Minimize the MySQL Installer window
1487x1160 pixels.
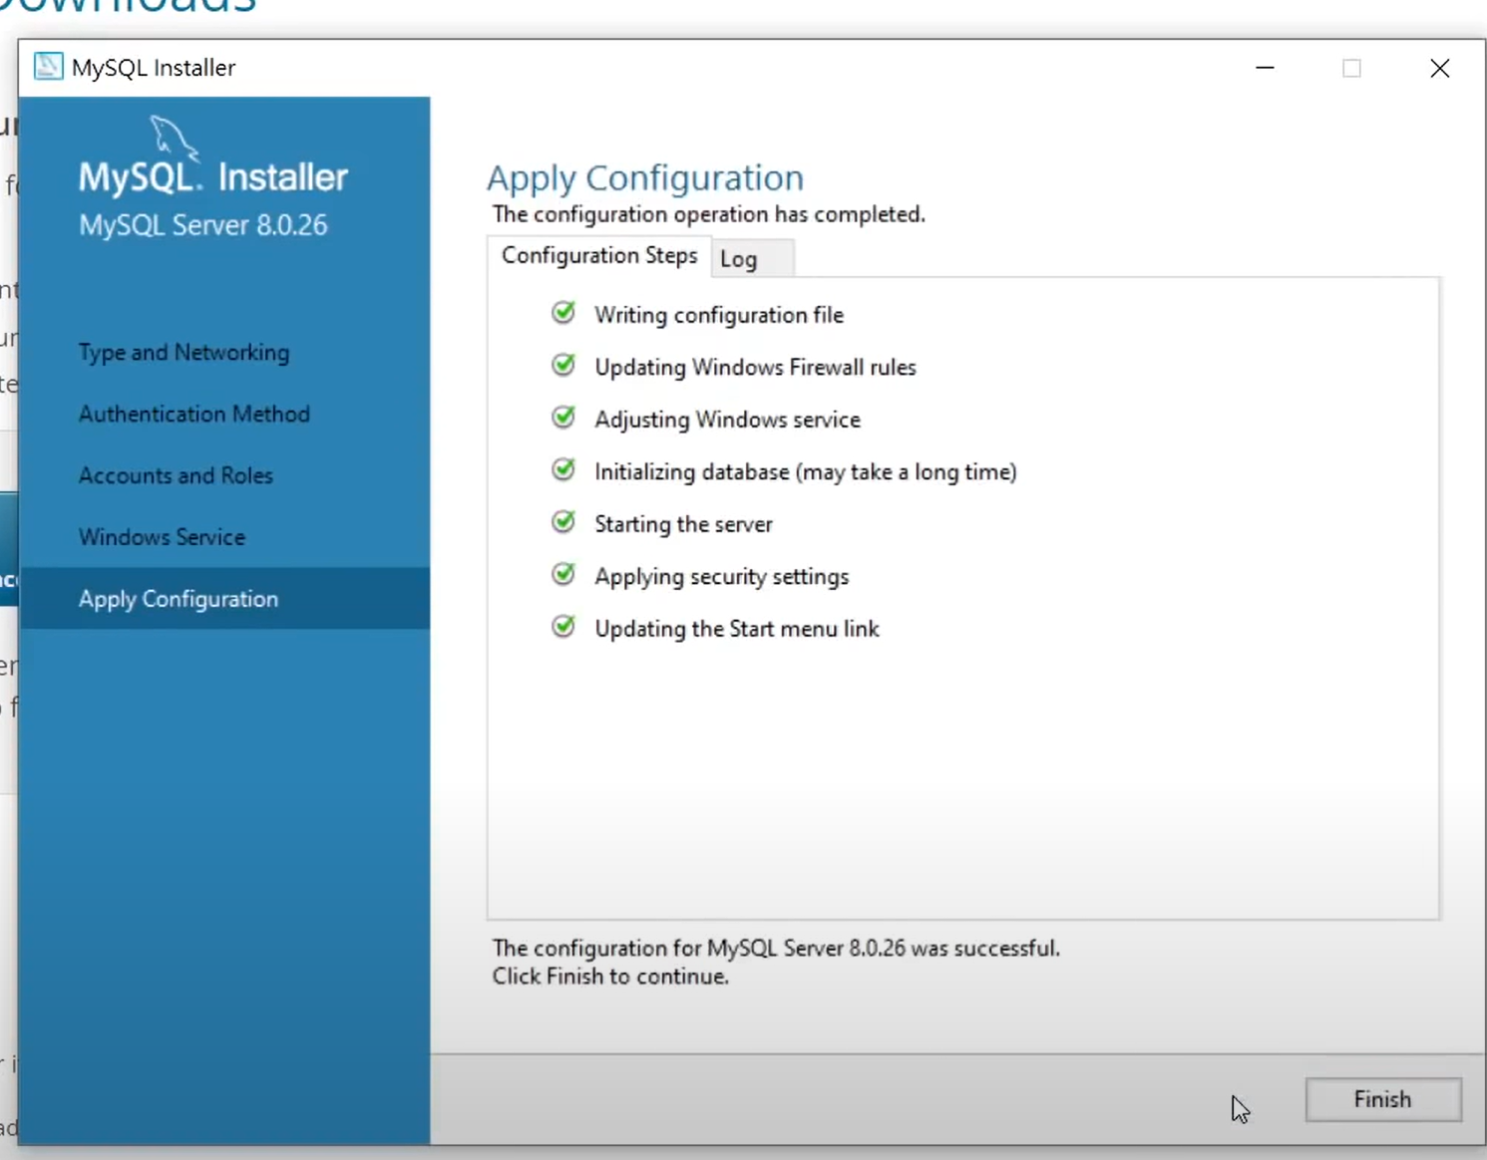pos(1265,68)
